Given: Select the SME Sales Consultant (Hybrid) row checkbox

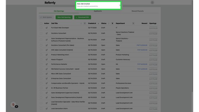Looking at the screenshot, I should click(x=41, y=50).
